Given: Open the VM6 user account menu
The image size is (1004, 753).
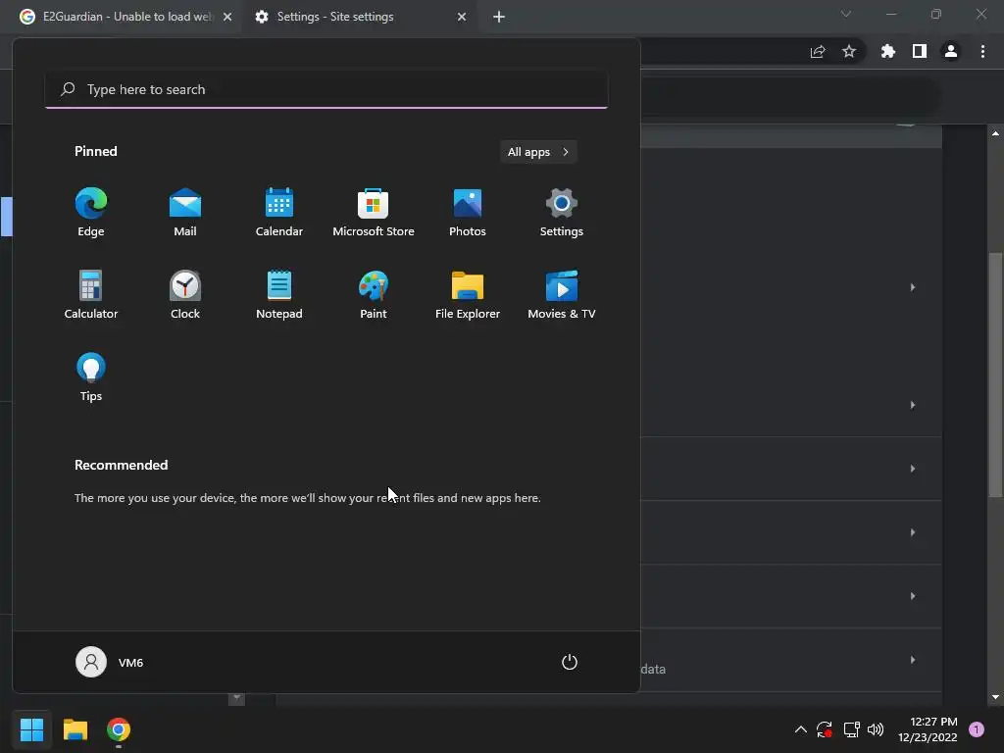Looking at the screenshot, I should click(x=110, y=662).
